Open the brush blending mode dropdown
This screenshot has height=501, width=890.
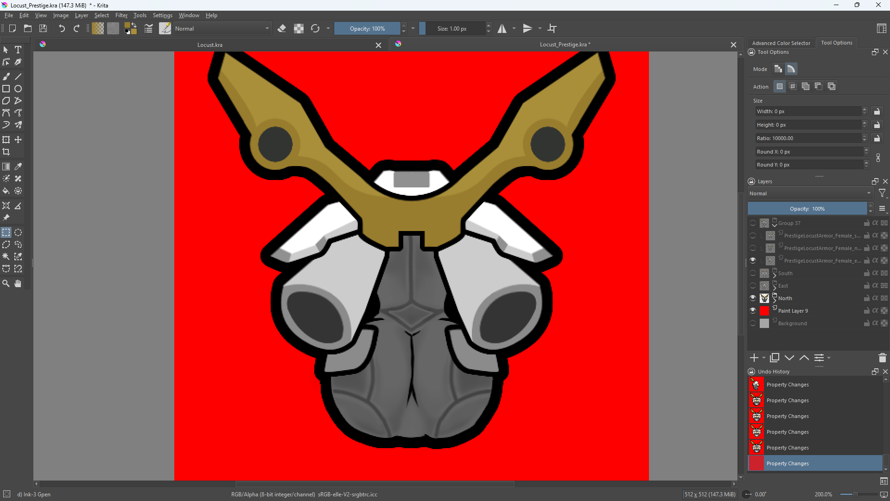click(222, 28)
